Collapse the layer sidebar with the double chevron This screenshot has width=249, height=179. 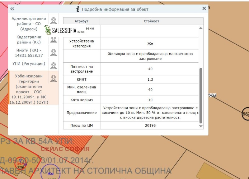pyautogui.click(x=12, y=9)
